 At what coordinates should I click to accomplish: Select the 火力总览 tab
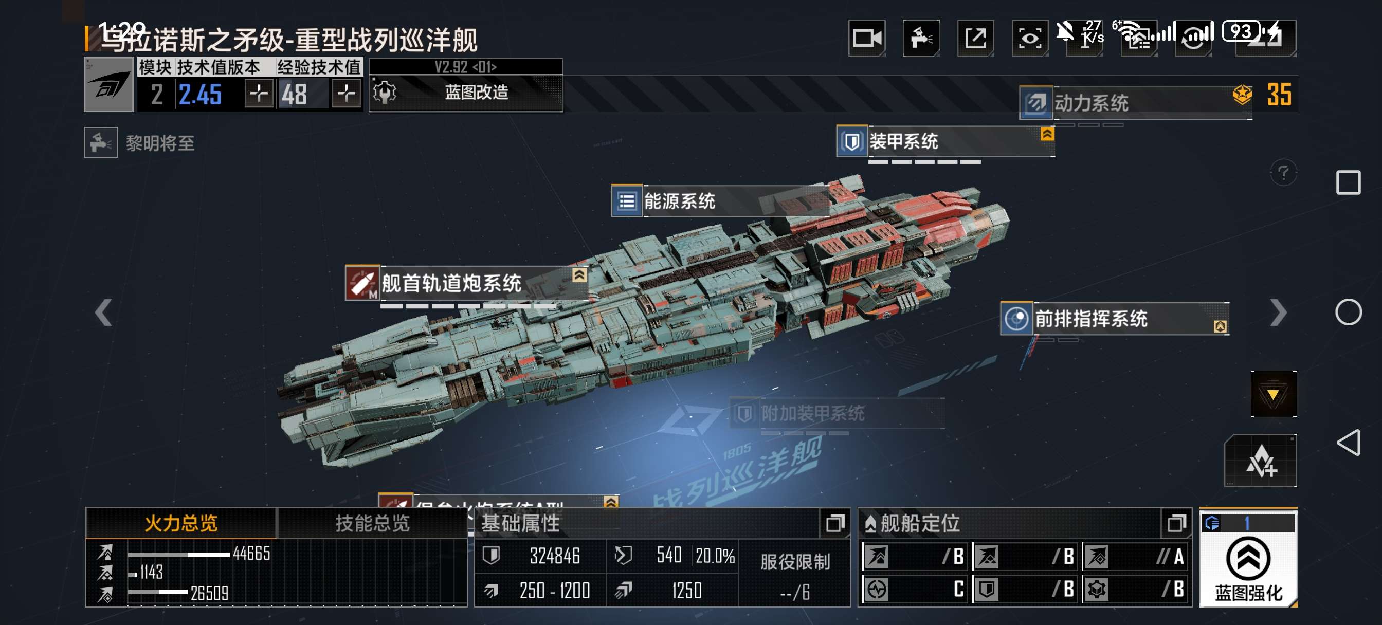pos(181,523)
